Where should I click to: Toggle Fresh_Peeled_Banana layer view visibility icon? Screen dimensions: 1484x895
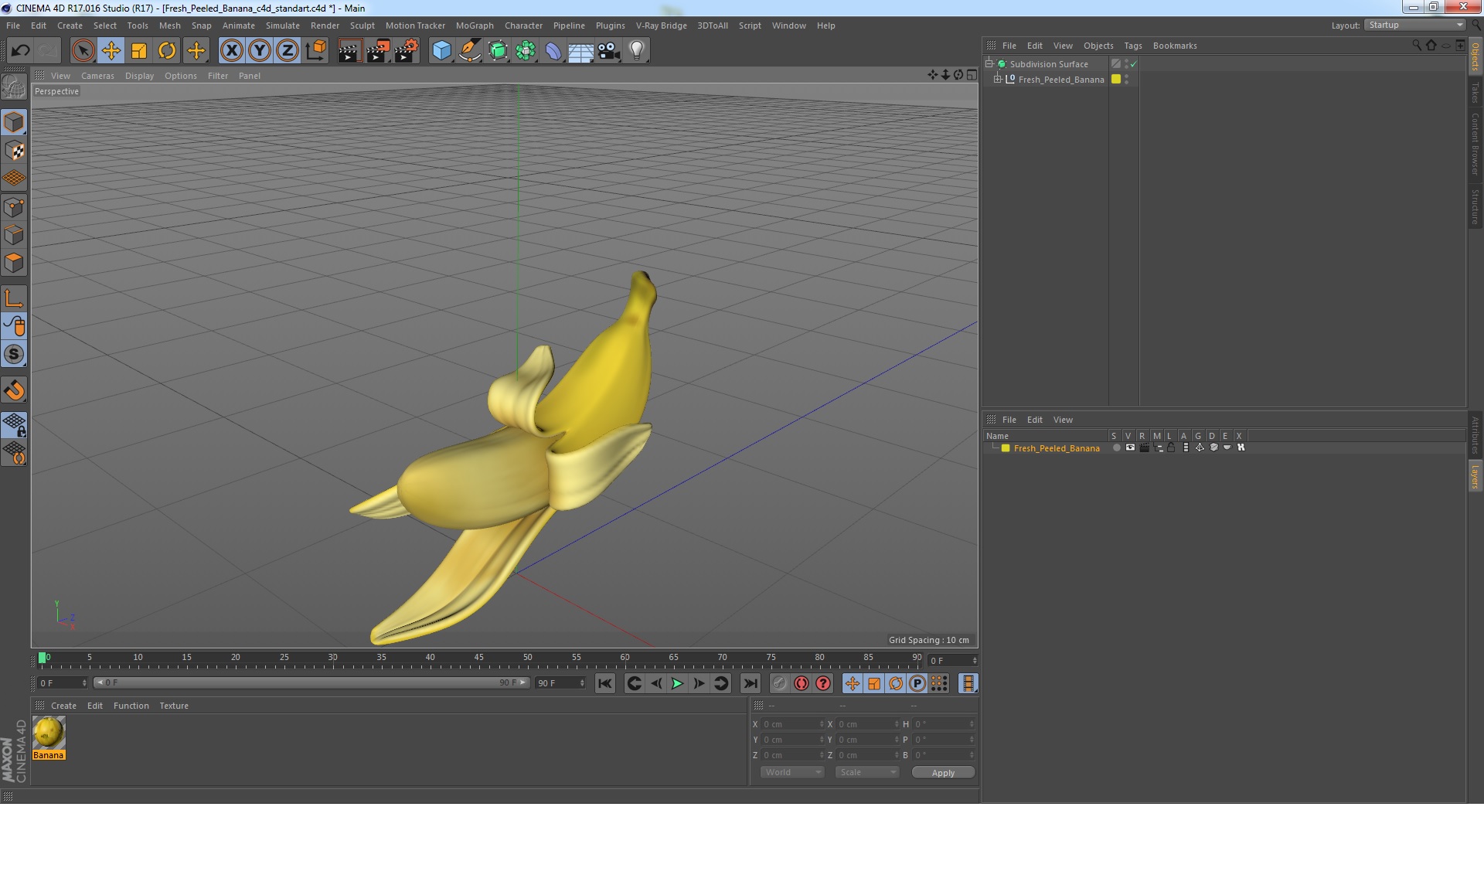tap(1130, 447)
